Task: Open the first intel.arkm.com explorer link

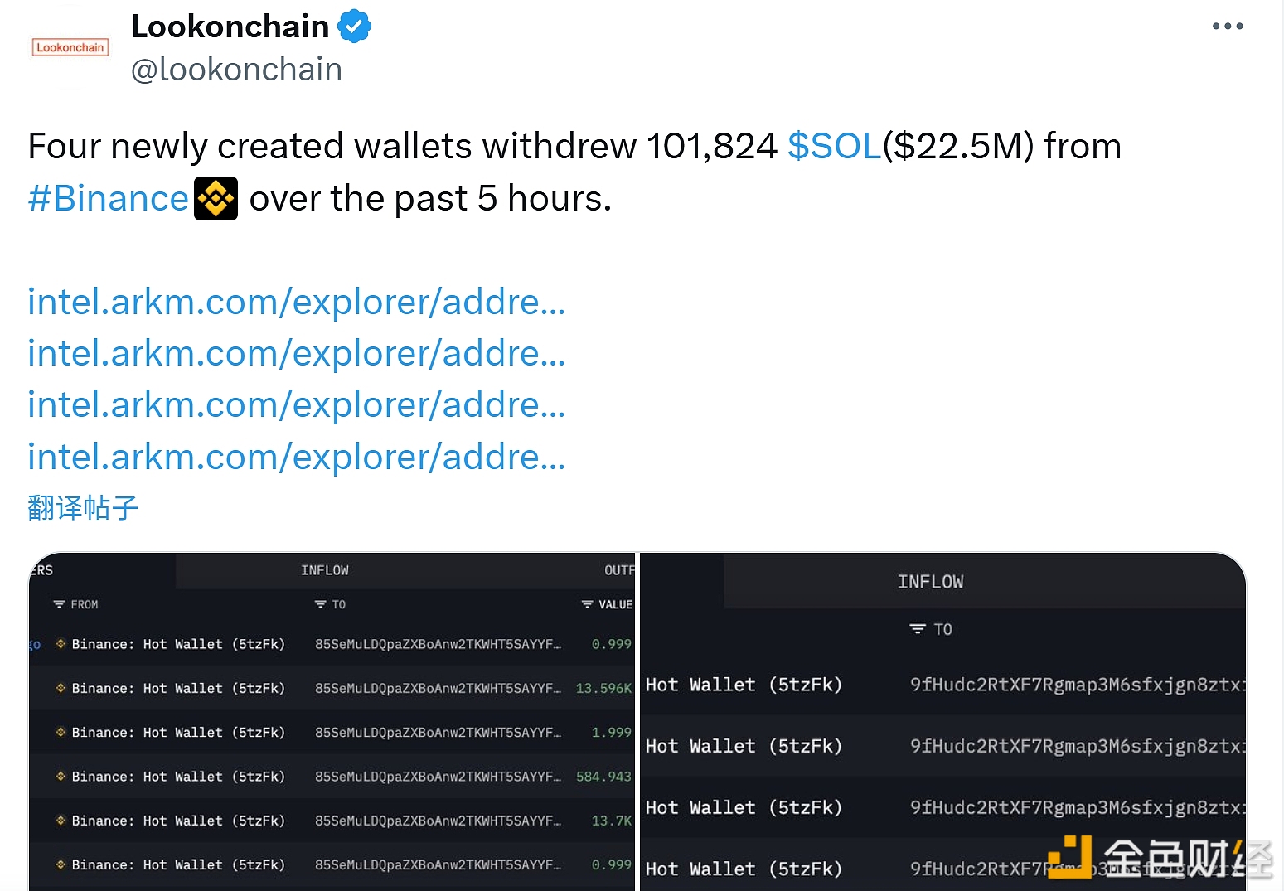Action: 297,302
